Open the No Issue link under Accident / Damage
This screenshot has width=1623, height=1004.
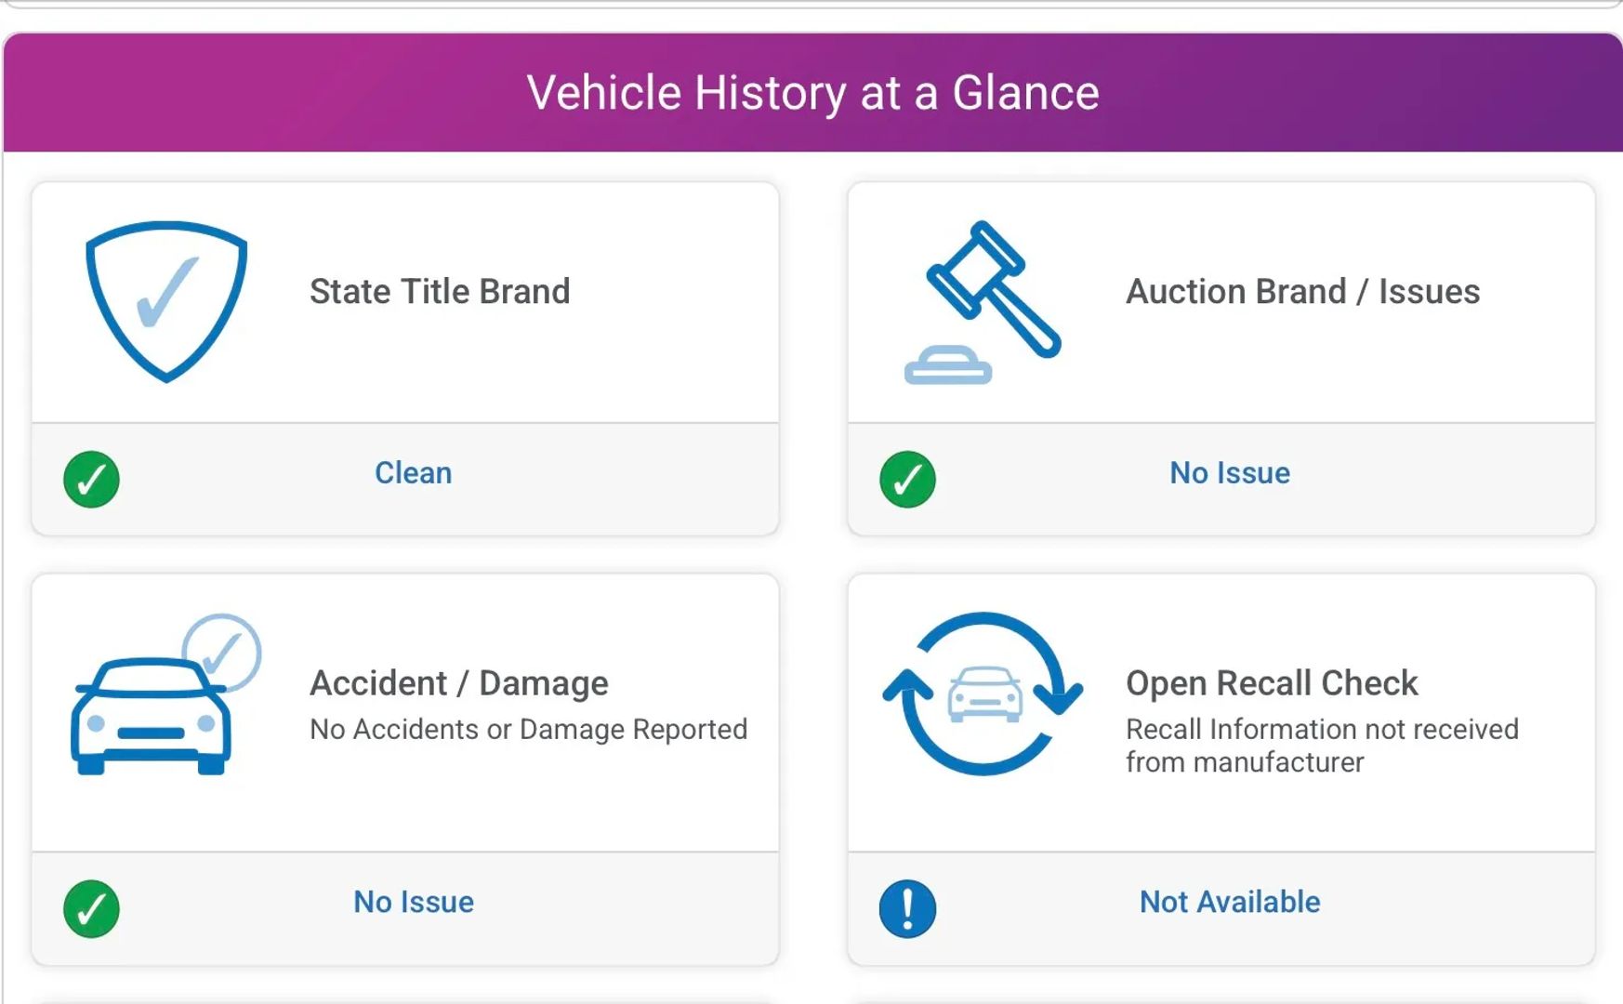(x=413, y=902)
